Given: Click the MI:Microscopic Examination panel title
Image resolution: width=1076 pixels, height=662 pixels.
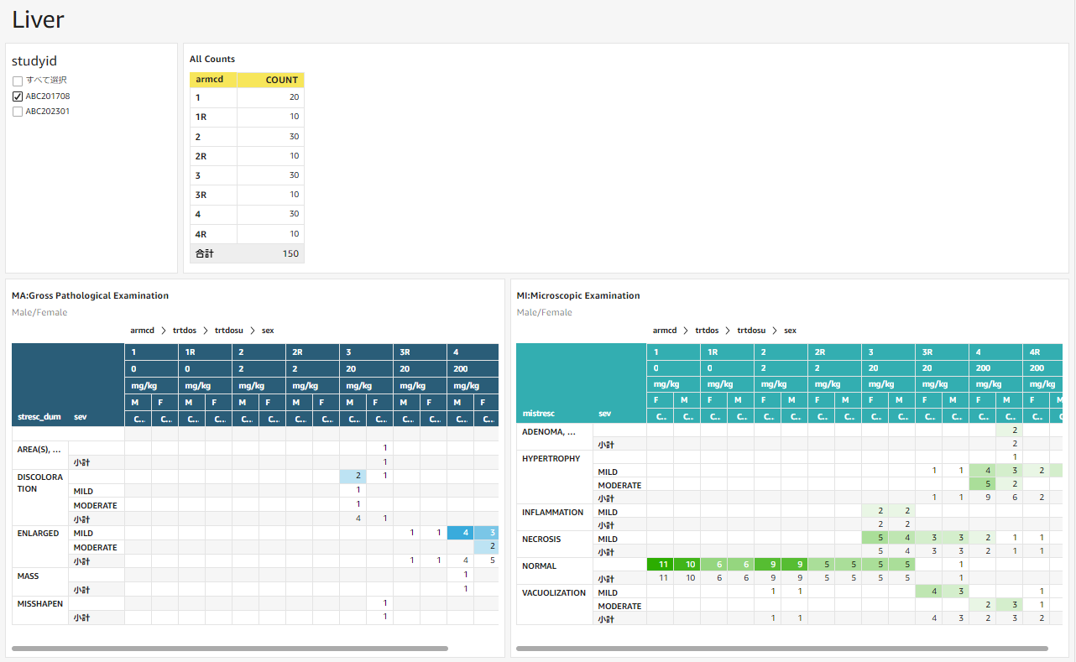Looking at the screenshot, I should 577,295.
